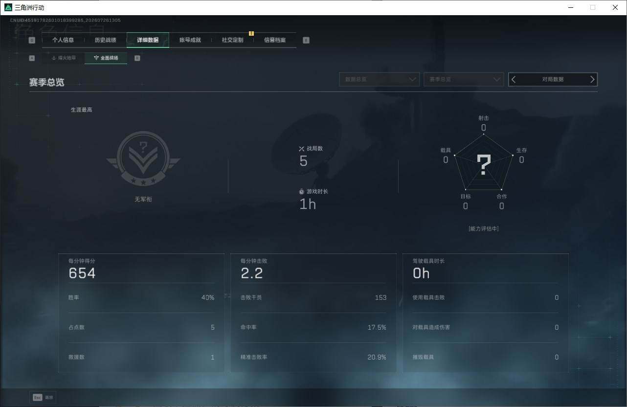Click the 驾驶载具时长 value 0h
Image resolution: width=627 pixels, height=407 pixels.
tap(421, 273)
